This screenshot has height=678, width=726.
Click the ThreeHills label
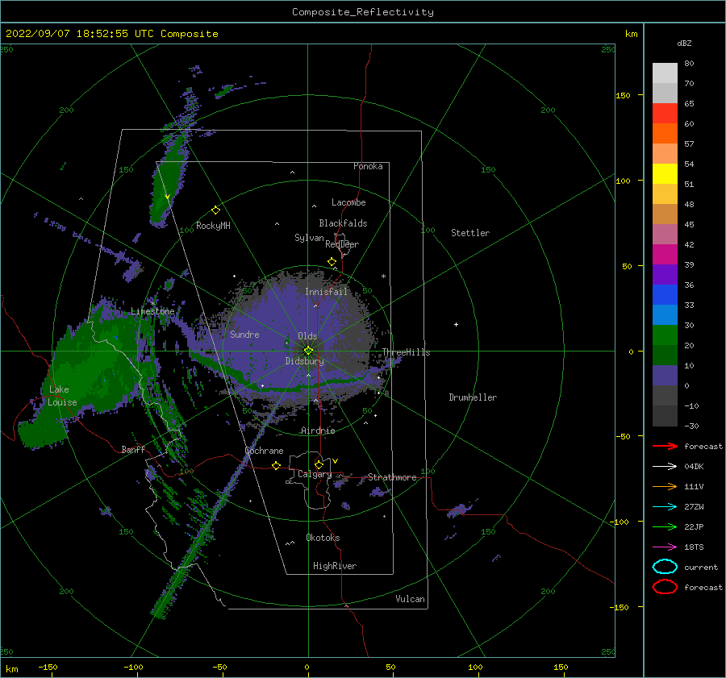[406, 352]
